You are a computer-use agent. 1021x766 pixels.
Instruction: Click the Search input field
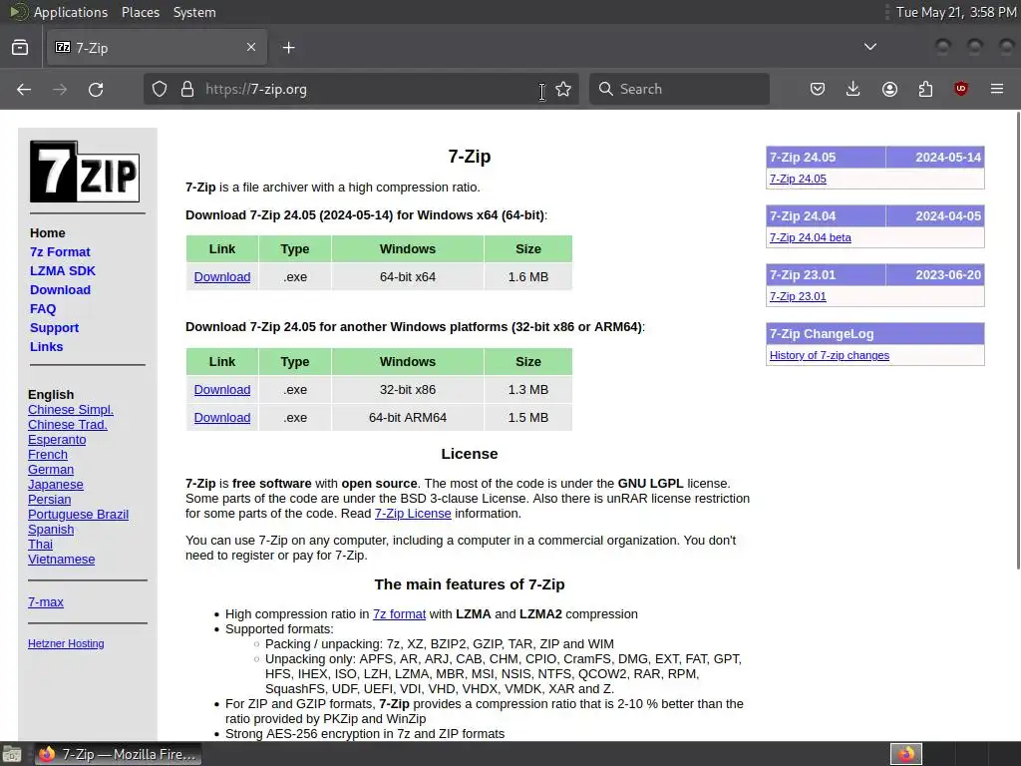679,89
